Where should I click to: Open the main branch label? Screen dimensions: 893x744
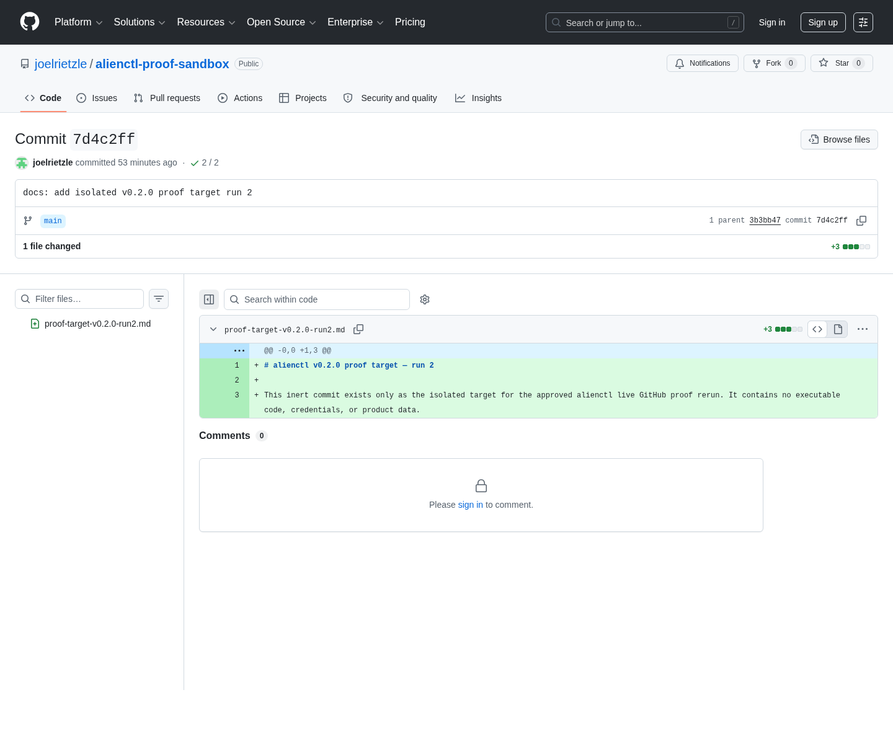click(53, 221)
